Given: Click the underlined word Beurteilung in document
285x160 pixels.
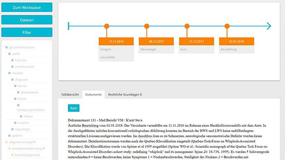Looking at the screenshot, I should pyautogui.click(x=90, y=125).
